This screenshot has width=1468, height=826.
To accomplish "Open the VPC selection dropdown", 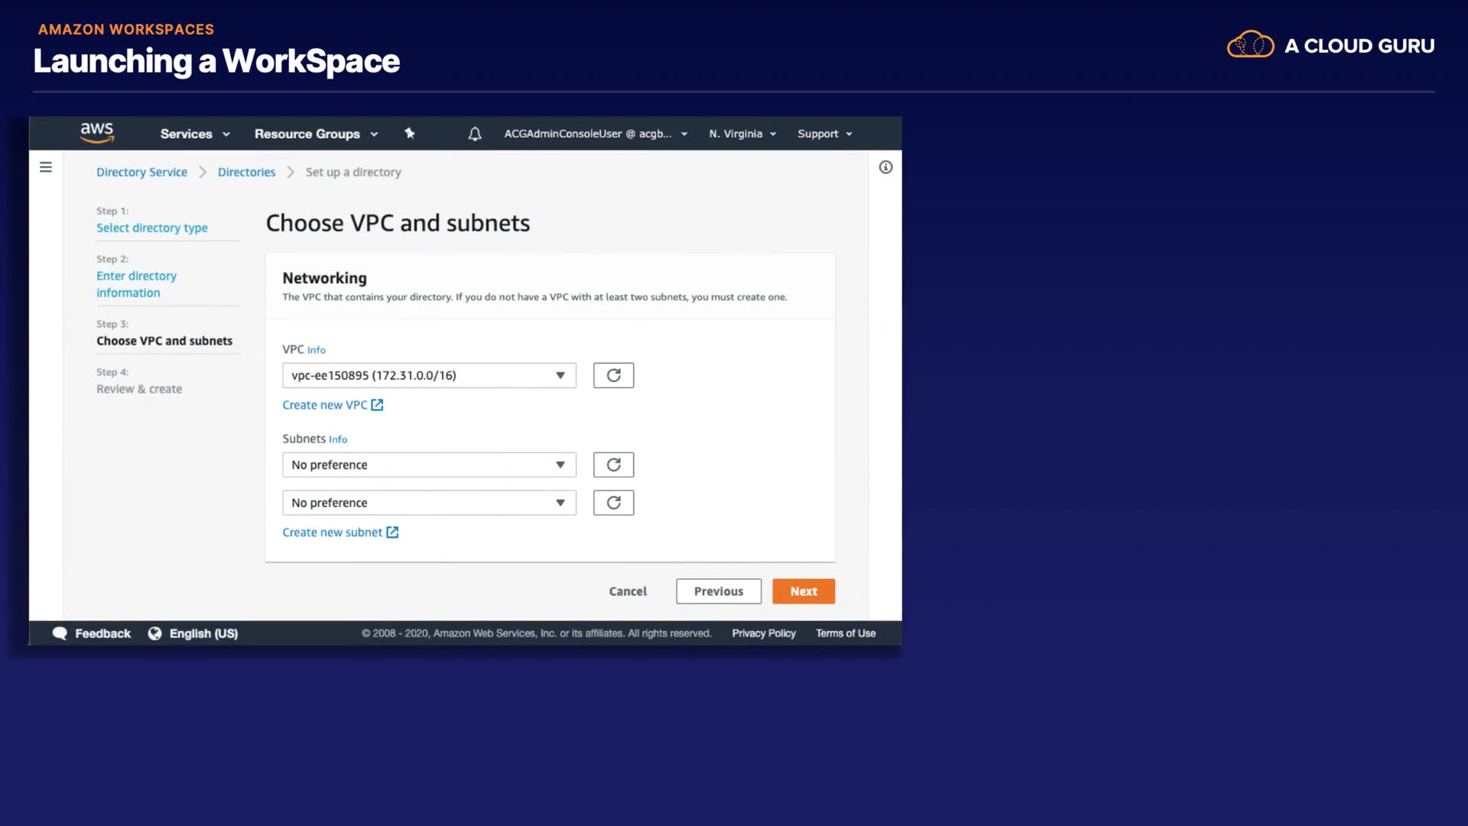I will [429, 376].
